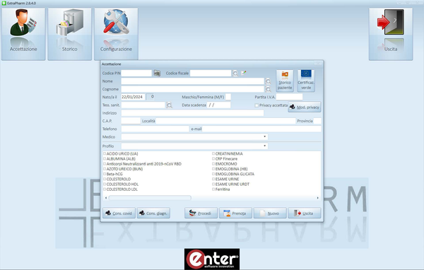Viewport: 424px width, 270px height.
Task: Click the Mod. privacy button
Action: [305, 107]
